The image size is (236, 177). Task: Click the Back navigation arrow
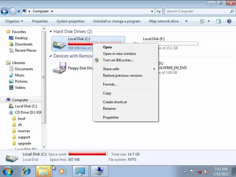pos(4,11)
